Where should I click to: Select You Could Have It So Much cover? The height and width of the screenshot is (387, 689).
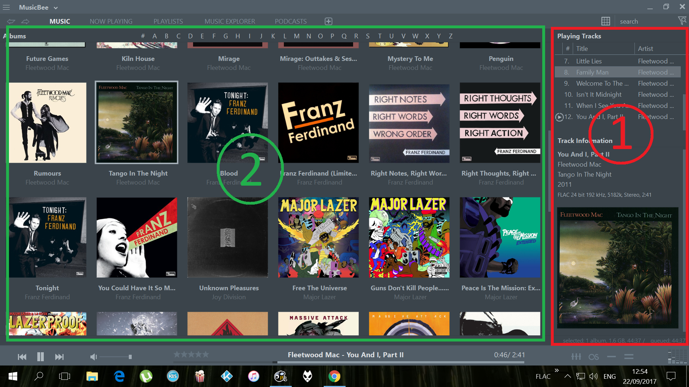pos(137,237)
